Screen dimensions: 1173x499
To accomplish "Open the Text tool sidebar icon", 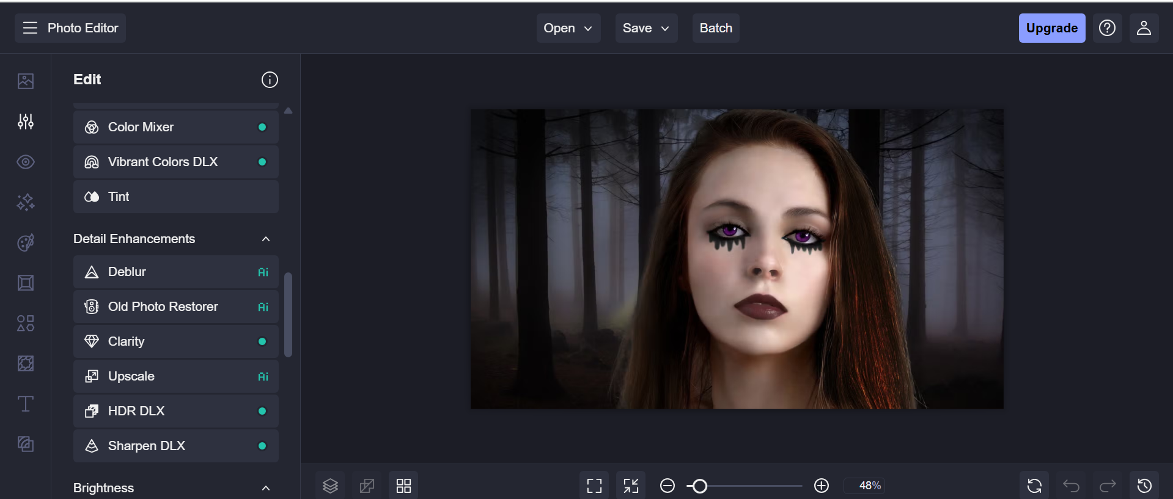I will [x=26, y=404].
